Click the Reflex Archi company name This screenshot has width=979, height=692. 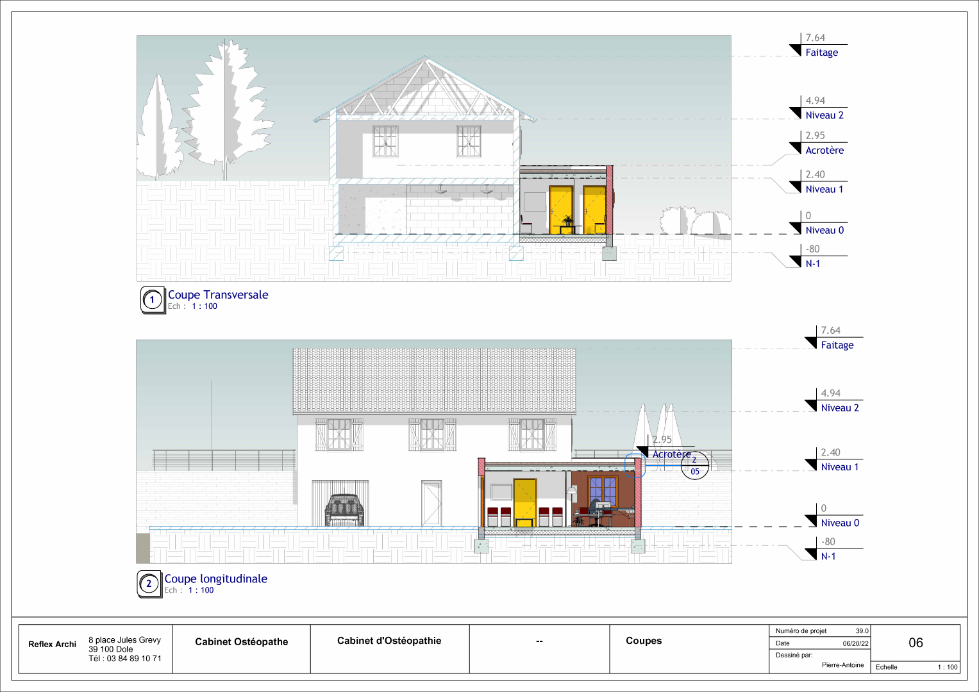coord(52,645)
